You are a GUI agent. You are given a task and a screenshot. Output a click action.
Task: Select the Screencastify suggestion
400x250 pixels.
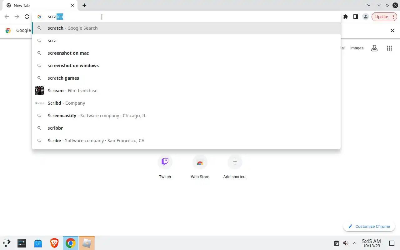[x=186, y=116]
